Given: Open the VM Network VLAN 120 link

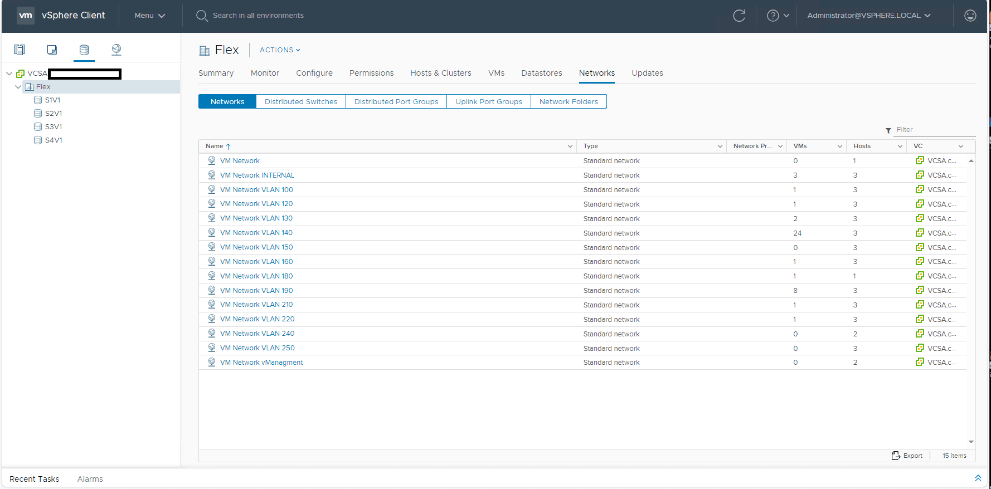Looking at the screenshot, I should coord(256,204).
